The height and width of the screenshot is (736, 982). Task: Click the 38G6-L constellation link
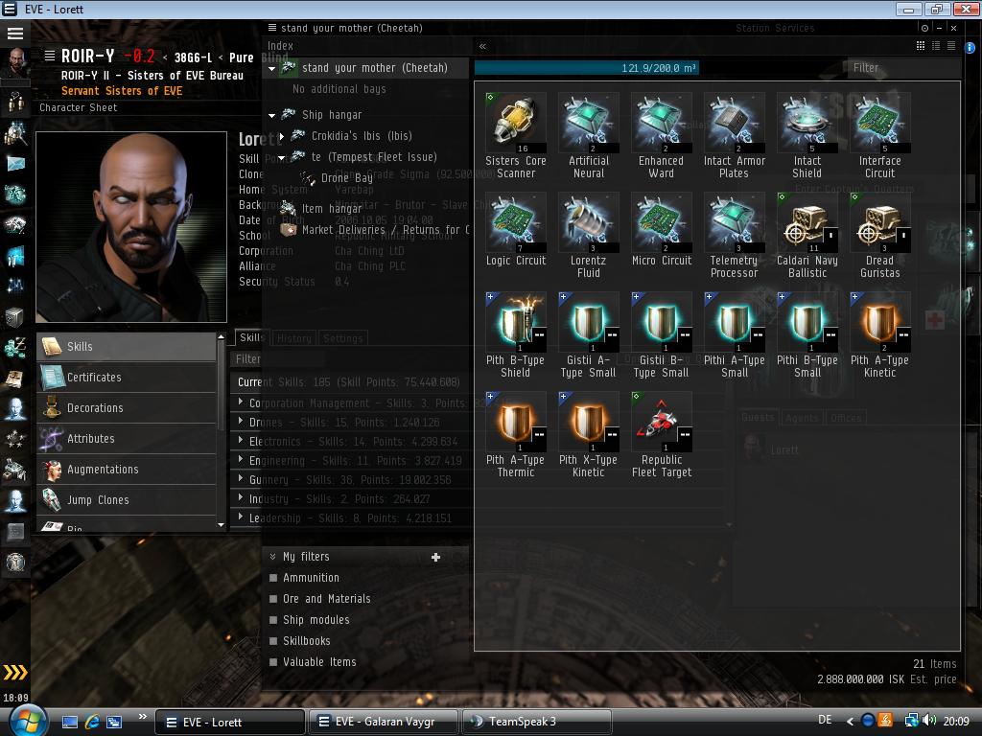pyautogui.click(x=193, y=57)
